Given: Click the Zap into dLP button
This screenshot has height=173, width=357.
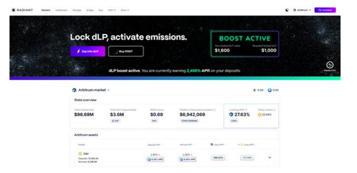Looking at the screenshot, I should (88, 51).
